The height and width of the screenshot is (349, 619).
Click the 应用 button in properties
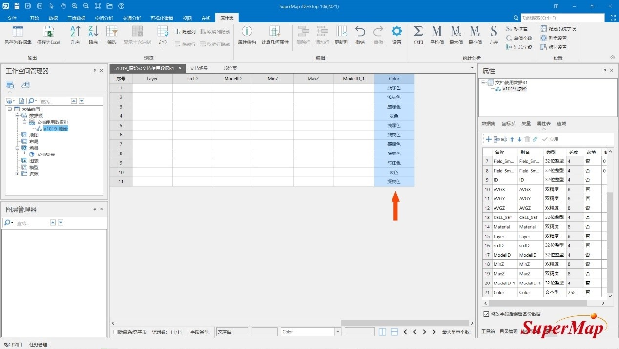point(550,139)
